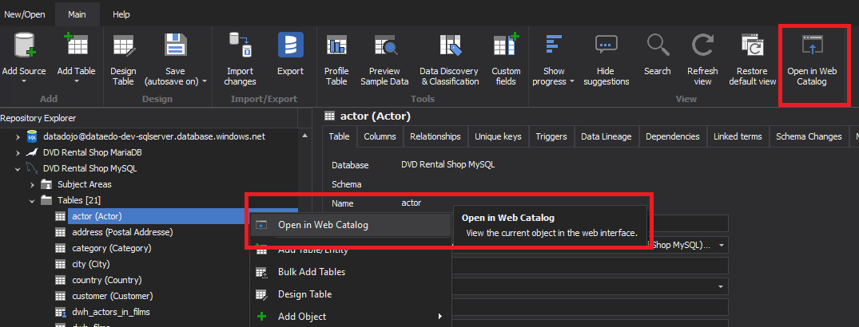Image resolution: width=859 pixels, height=327 pixels.
Task: Open Save autosave dropdown arrow
Action: click(205, 81)
